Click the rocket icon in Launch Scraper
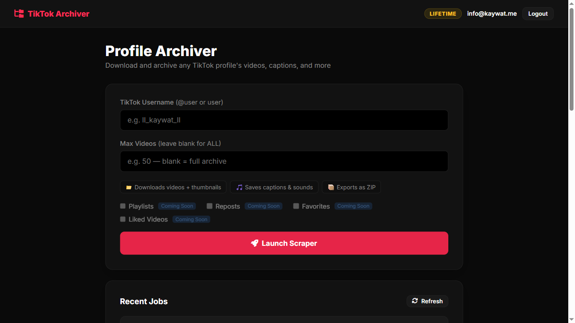Screen dimensions: 575x323 click(255, 243)
